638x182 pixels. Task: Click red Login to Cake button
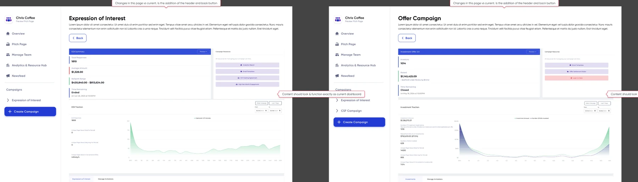(x=576, y=78)
